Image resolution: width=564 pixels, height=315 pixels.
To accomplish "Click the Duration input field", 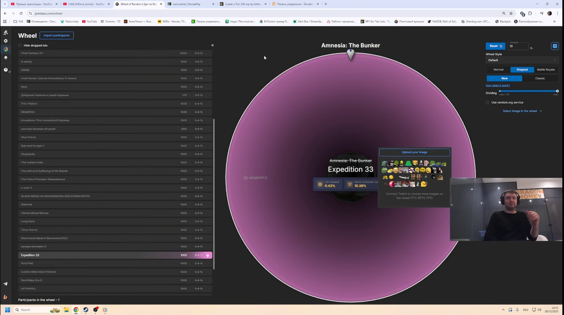I will [518, 46].
